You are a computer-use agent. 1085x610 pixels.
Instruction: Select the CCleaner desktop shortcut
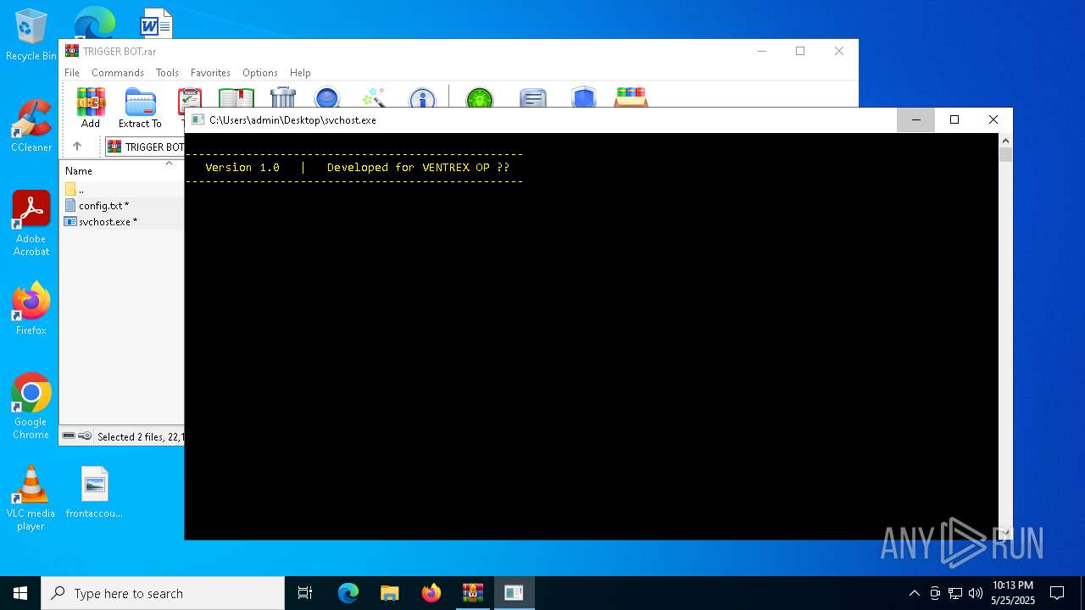pos(31,125)
